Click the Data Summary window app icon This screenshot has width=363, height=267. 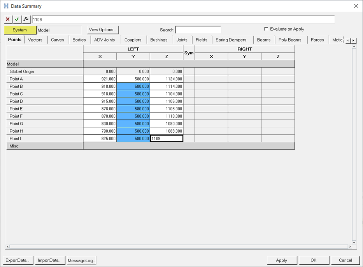tap(6, 6)
